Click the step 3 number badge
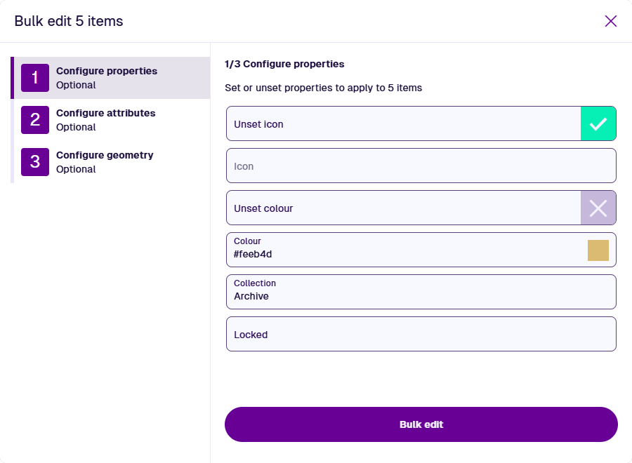The height and width of the screenshot is (463, 632). (x=35, y=162)
